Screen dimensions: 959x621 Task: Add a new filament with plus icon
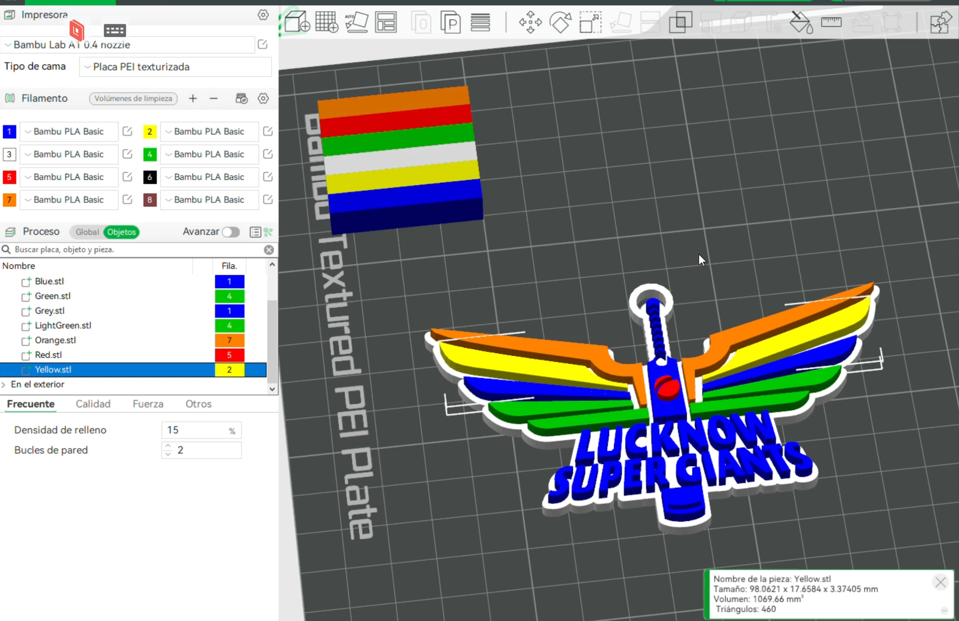pyautogui.click(x=193, y=98)
